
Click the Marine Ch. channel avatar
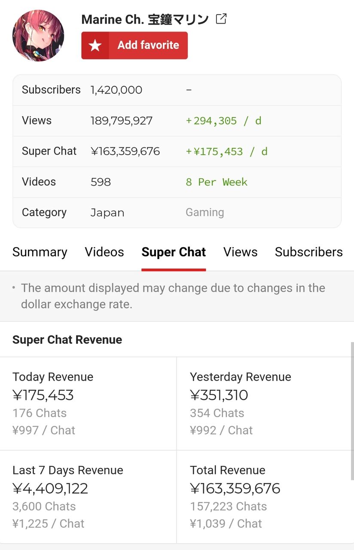pyautogui.click(x=38, y=36)
